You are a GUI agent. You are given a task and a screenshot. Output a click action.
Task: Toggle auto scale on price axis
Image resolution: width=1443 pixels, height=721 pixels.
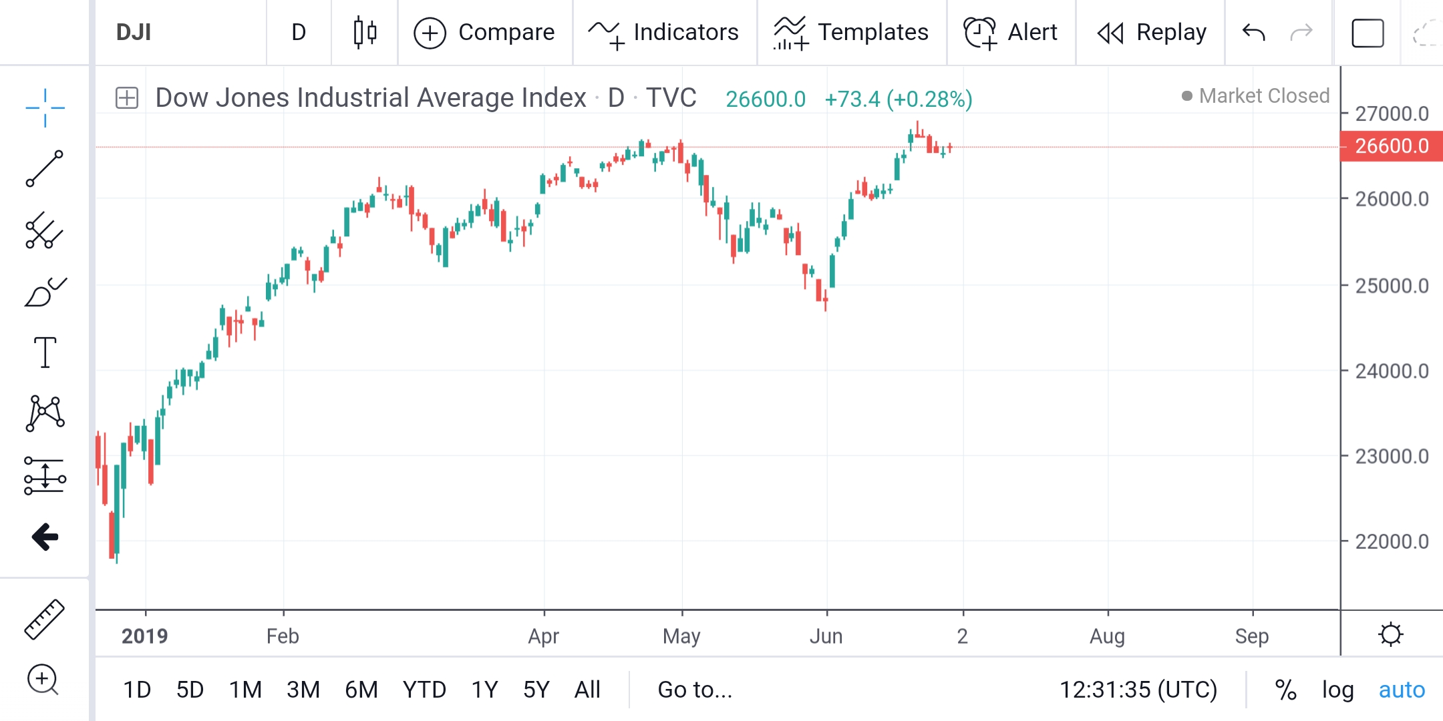[1402, 690]
